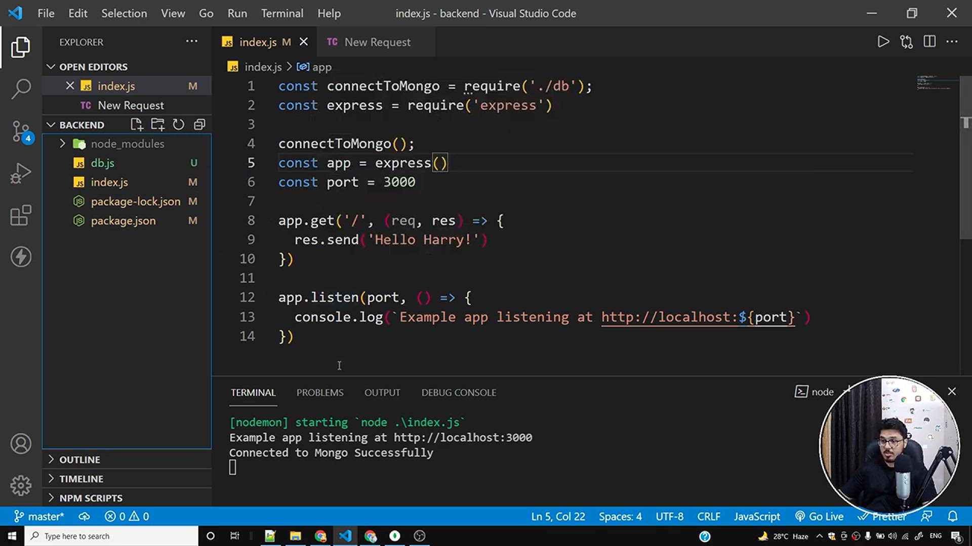Open the Help menu
Screen dimensions: 972x546
[x=329, y=13]
